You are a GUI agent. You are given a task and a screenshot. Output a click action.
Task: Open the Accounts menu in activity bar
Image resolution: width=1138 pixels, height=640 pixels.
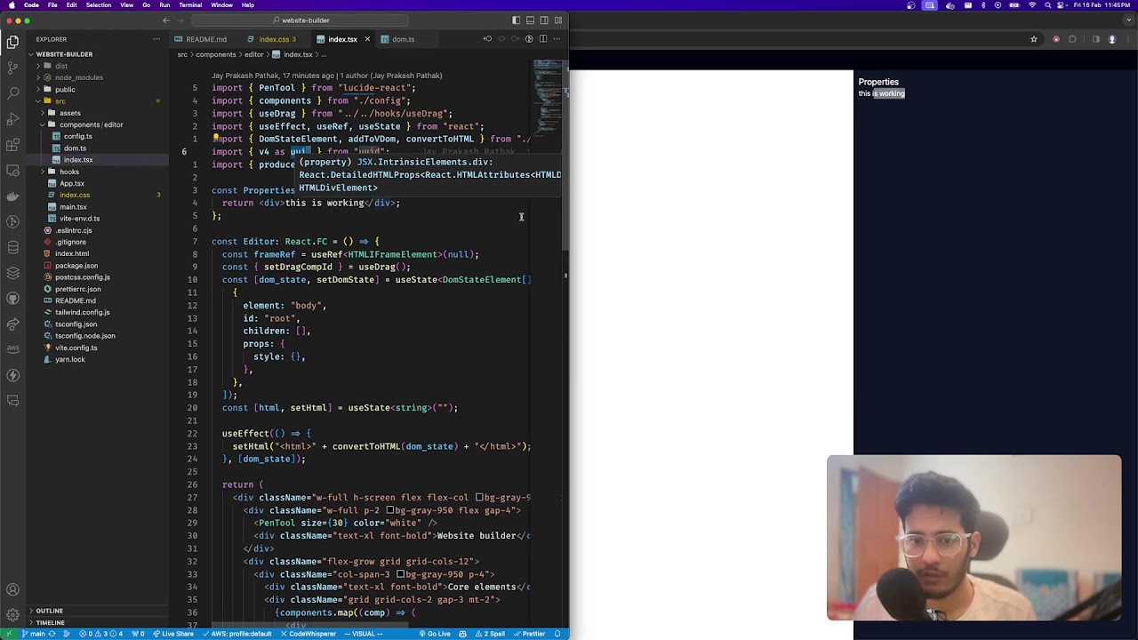pyautogui.click(x=12, y=590)
